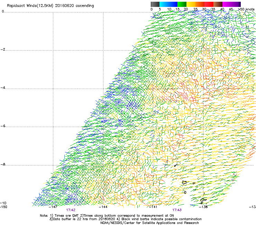Click the NOAA/NESDIS credit line
This screenshot has height=225, width=256.
149,223
